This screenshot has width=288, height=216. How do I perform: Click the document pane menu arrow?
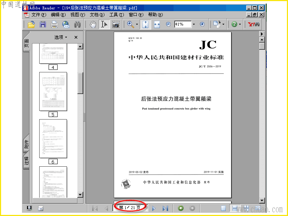coord(262,34)
